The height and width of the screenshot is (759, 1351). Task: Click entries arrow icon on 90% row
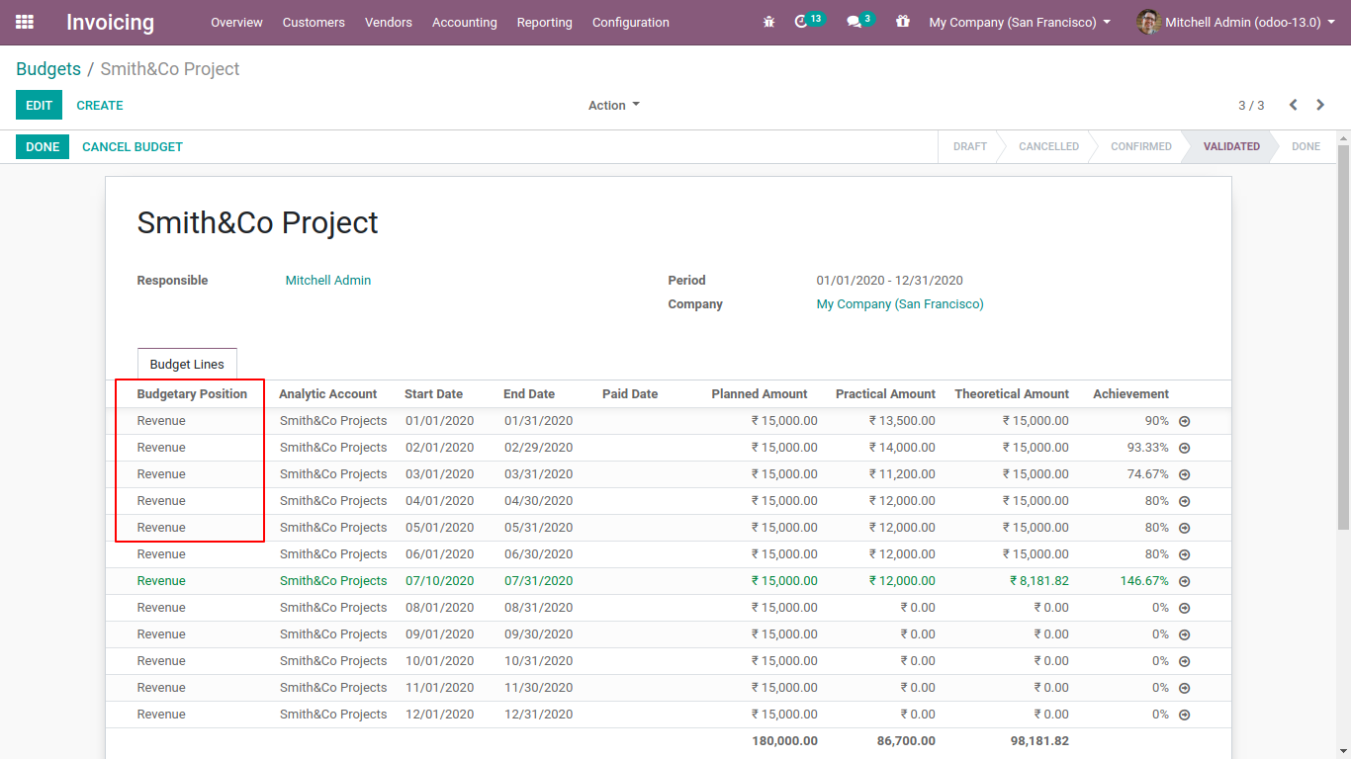tap(1184, 421)
